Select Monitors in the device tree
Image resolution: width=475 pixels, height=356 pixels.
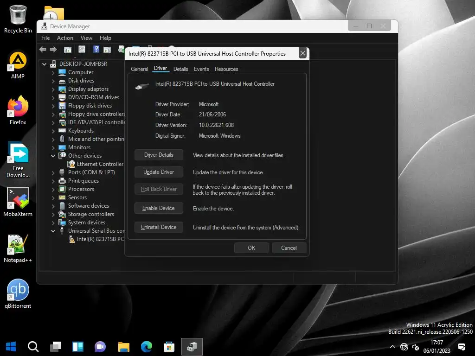(79, 147)
